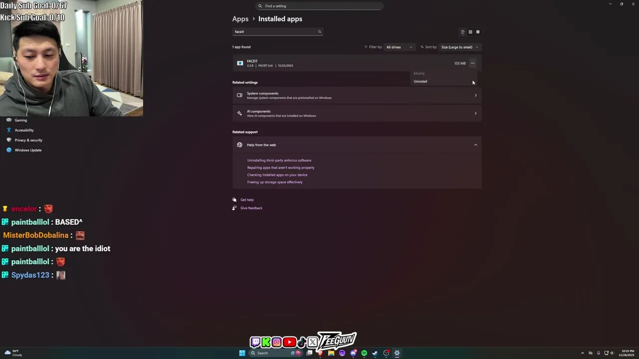Open OBS Studio from the taskbar
Screen dimensions: 639x359
(386, 353)
